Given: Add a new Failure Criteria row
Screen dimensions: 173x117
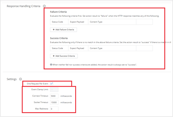Looking at the screenshot, I should 64,30.
